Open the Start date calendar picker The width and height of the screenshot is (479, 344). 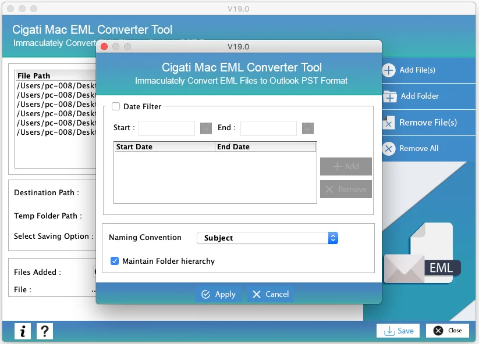pos(206,128)
